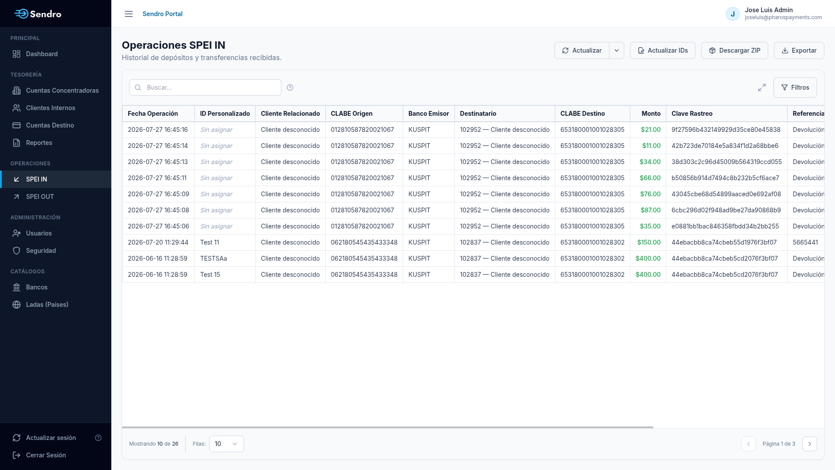Toggle the sidebar with the hamburger icon
Screen dimensions: 835x470
(129, 14)
